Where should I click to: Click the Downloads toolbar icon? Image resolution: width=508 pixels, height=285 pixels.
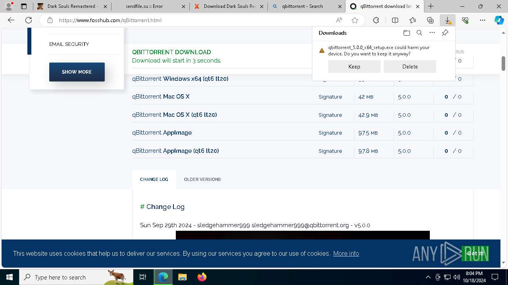pos(448,20)
